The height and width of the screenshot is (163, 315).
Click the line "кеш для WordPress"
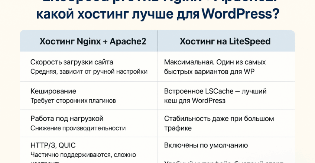195,100
